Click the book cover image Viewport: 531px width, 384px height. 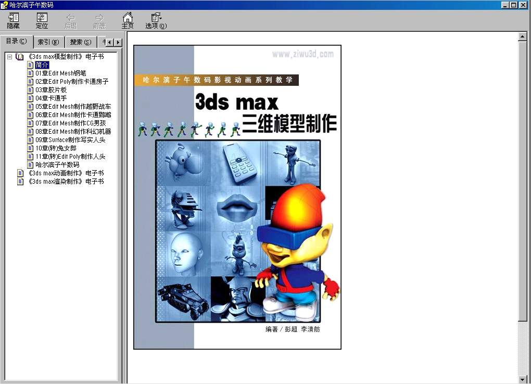coord(237,197)
